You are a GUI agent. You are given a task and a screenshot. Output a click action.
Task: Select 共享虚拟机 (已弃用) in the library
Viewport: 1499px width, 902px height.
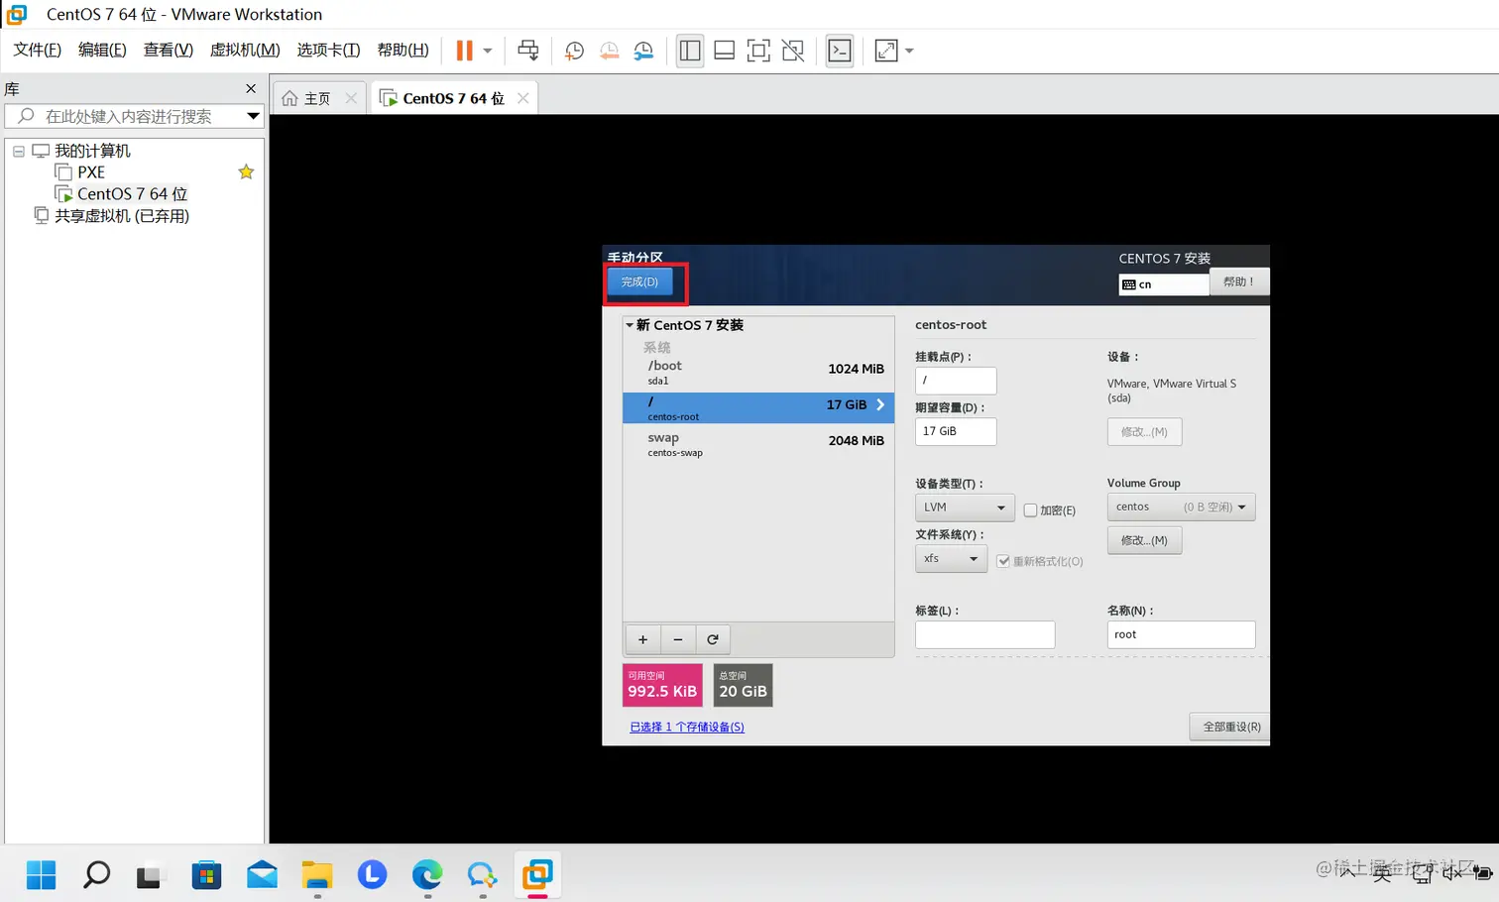(x=121, y=216)
